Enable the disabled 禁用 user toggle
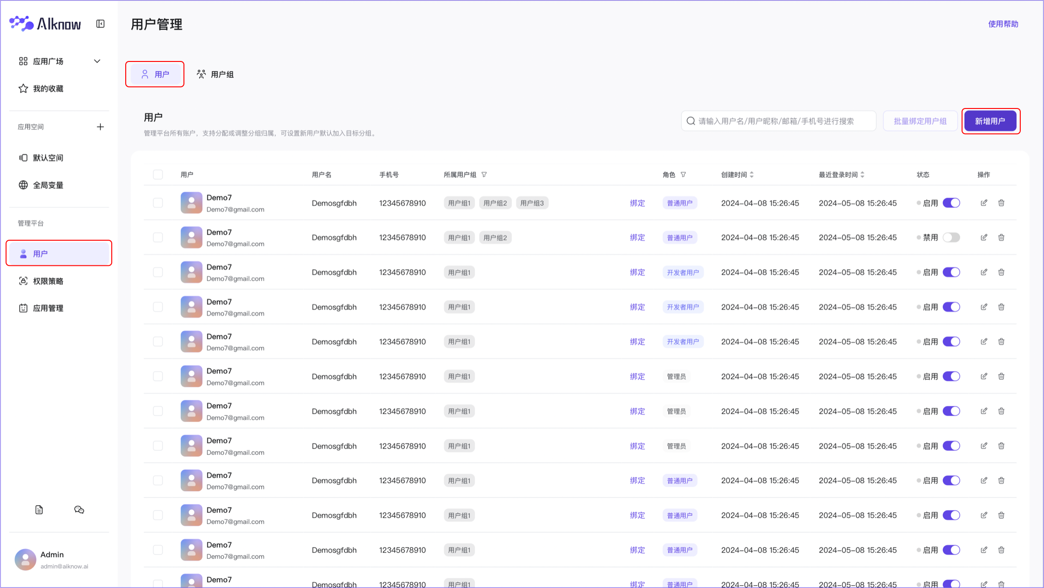This screenshot has width=1044, height=588. coord(951,237)
